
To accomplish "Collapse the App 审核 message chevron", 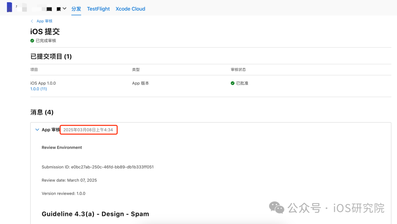I will [37, 129].
